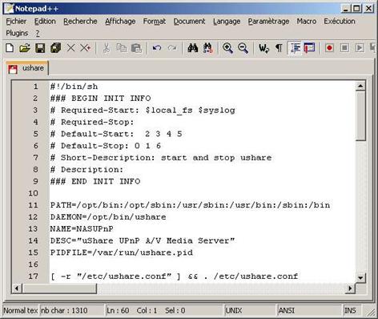Image resolution: width=378 pixels, height=319 pixels.
Task: Click the Play macro icon
Action: [360, 48]
